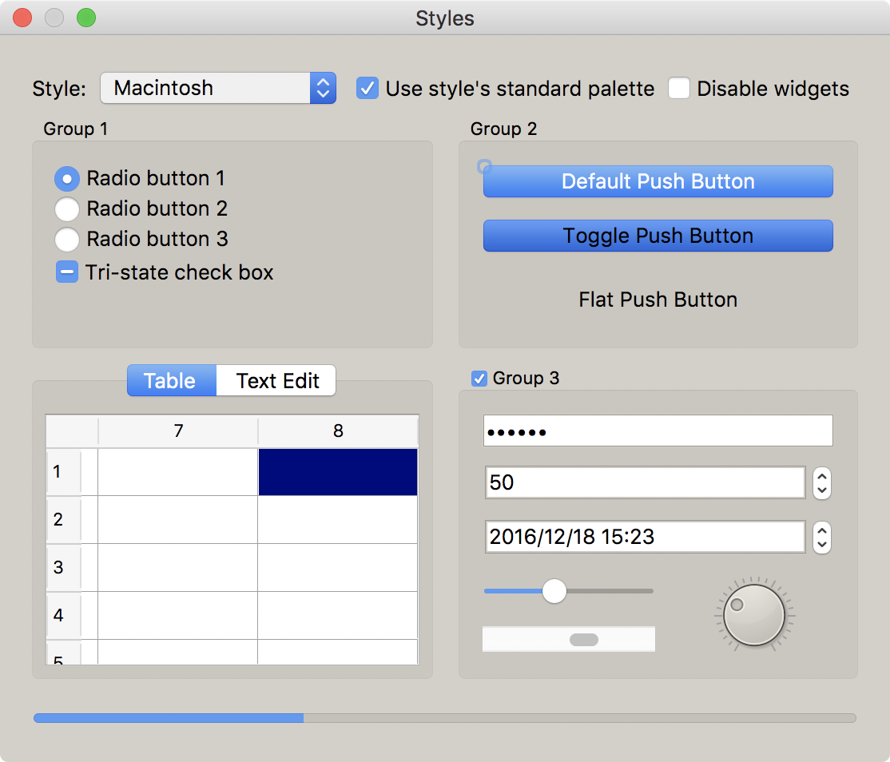
Task: Click the date-time field stepper arrows
Action: pos(821,538)
